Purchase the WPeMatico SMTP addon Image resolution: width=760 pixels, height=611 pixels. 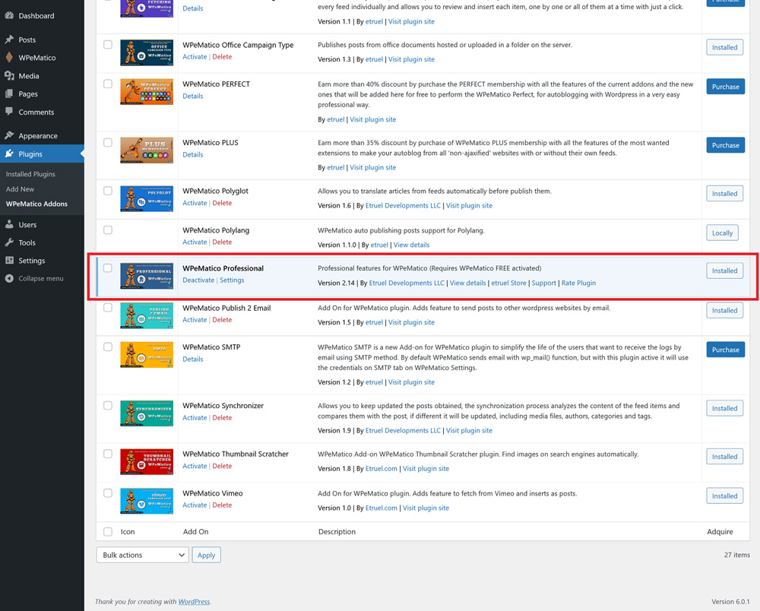click(725, 350)
